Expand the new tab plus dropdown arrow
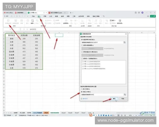The width and height of the screenshot is (159, 127). point(73,13)
